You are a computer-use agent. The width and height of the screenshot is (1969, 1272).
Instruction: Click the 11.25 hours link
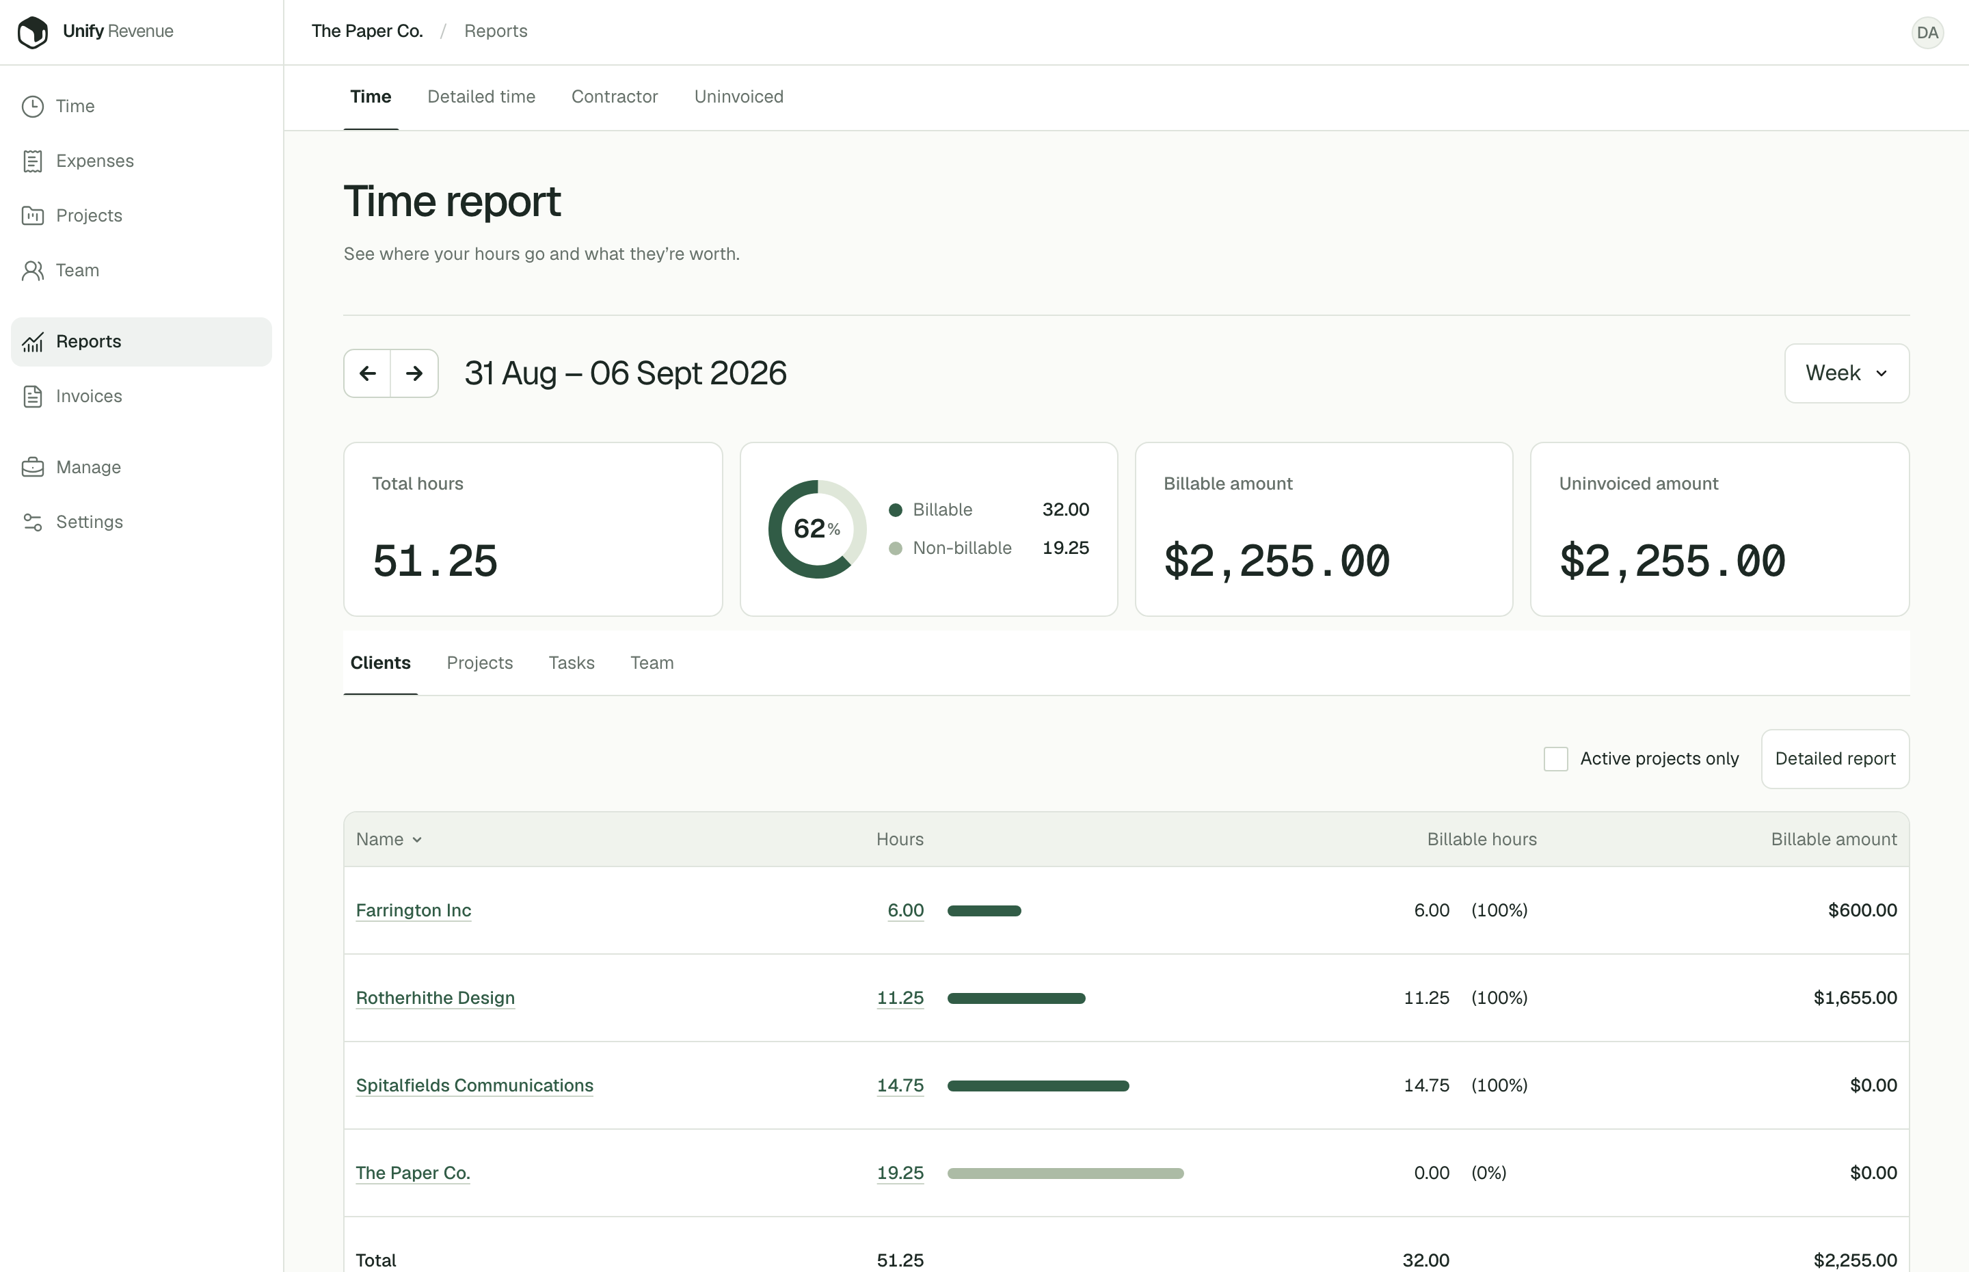[x=900, y=998]
